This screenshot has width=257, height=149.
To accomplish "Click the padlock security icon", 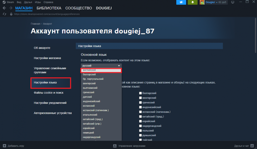I will [11, 14].
